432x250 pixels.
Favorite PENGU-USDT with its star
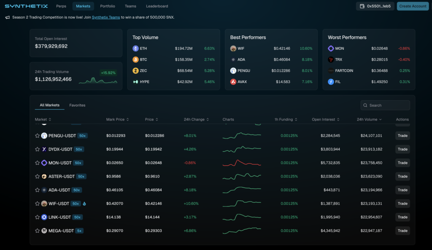tap(37, 136)
